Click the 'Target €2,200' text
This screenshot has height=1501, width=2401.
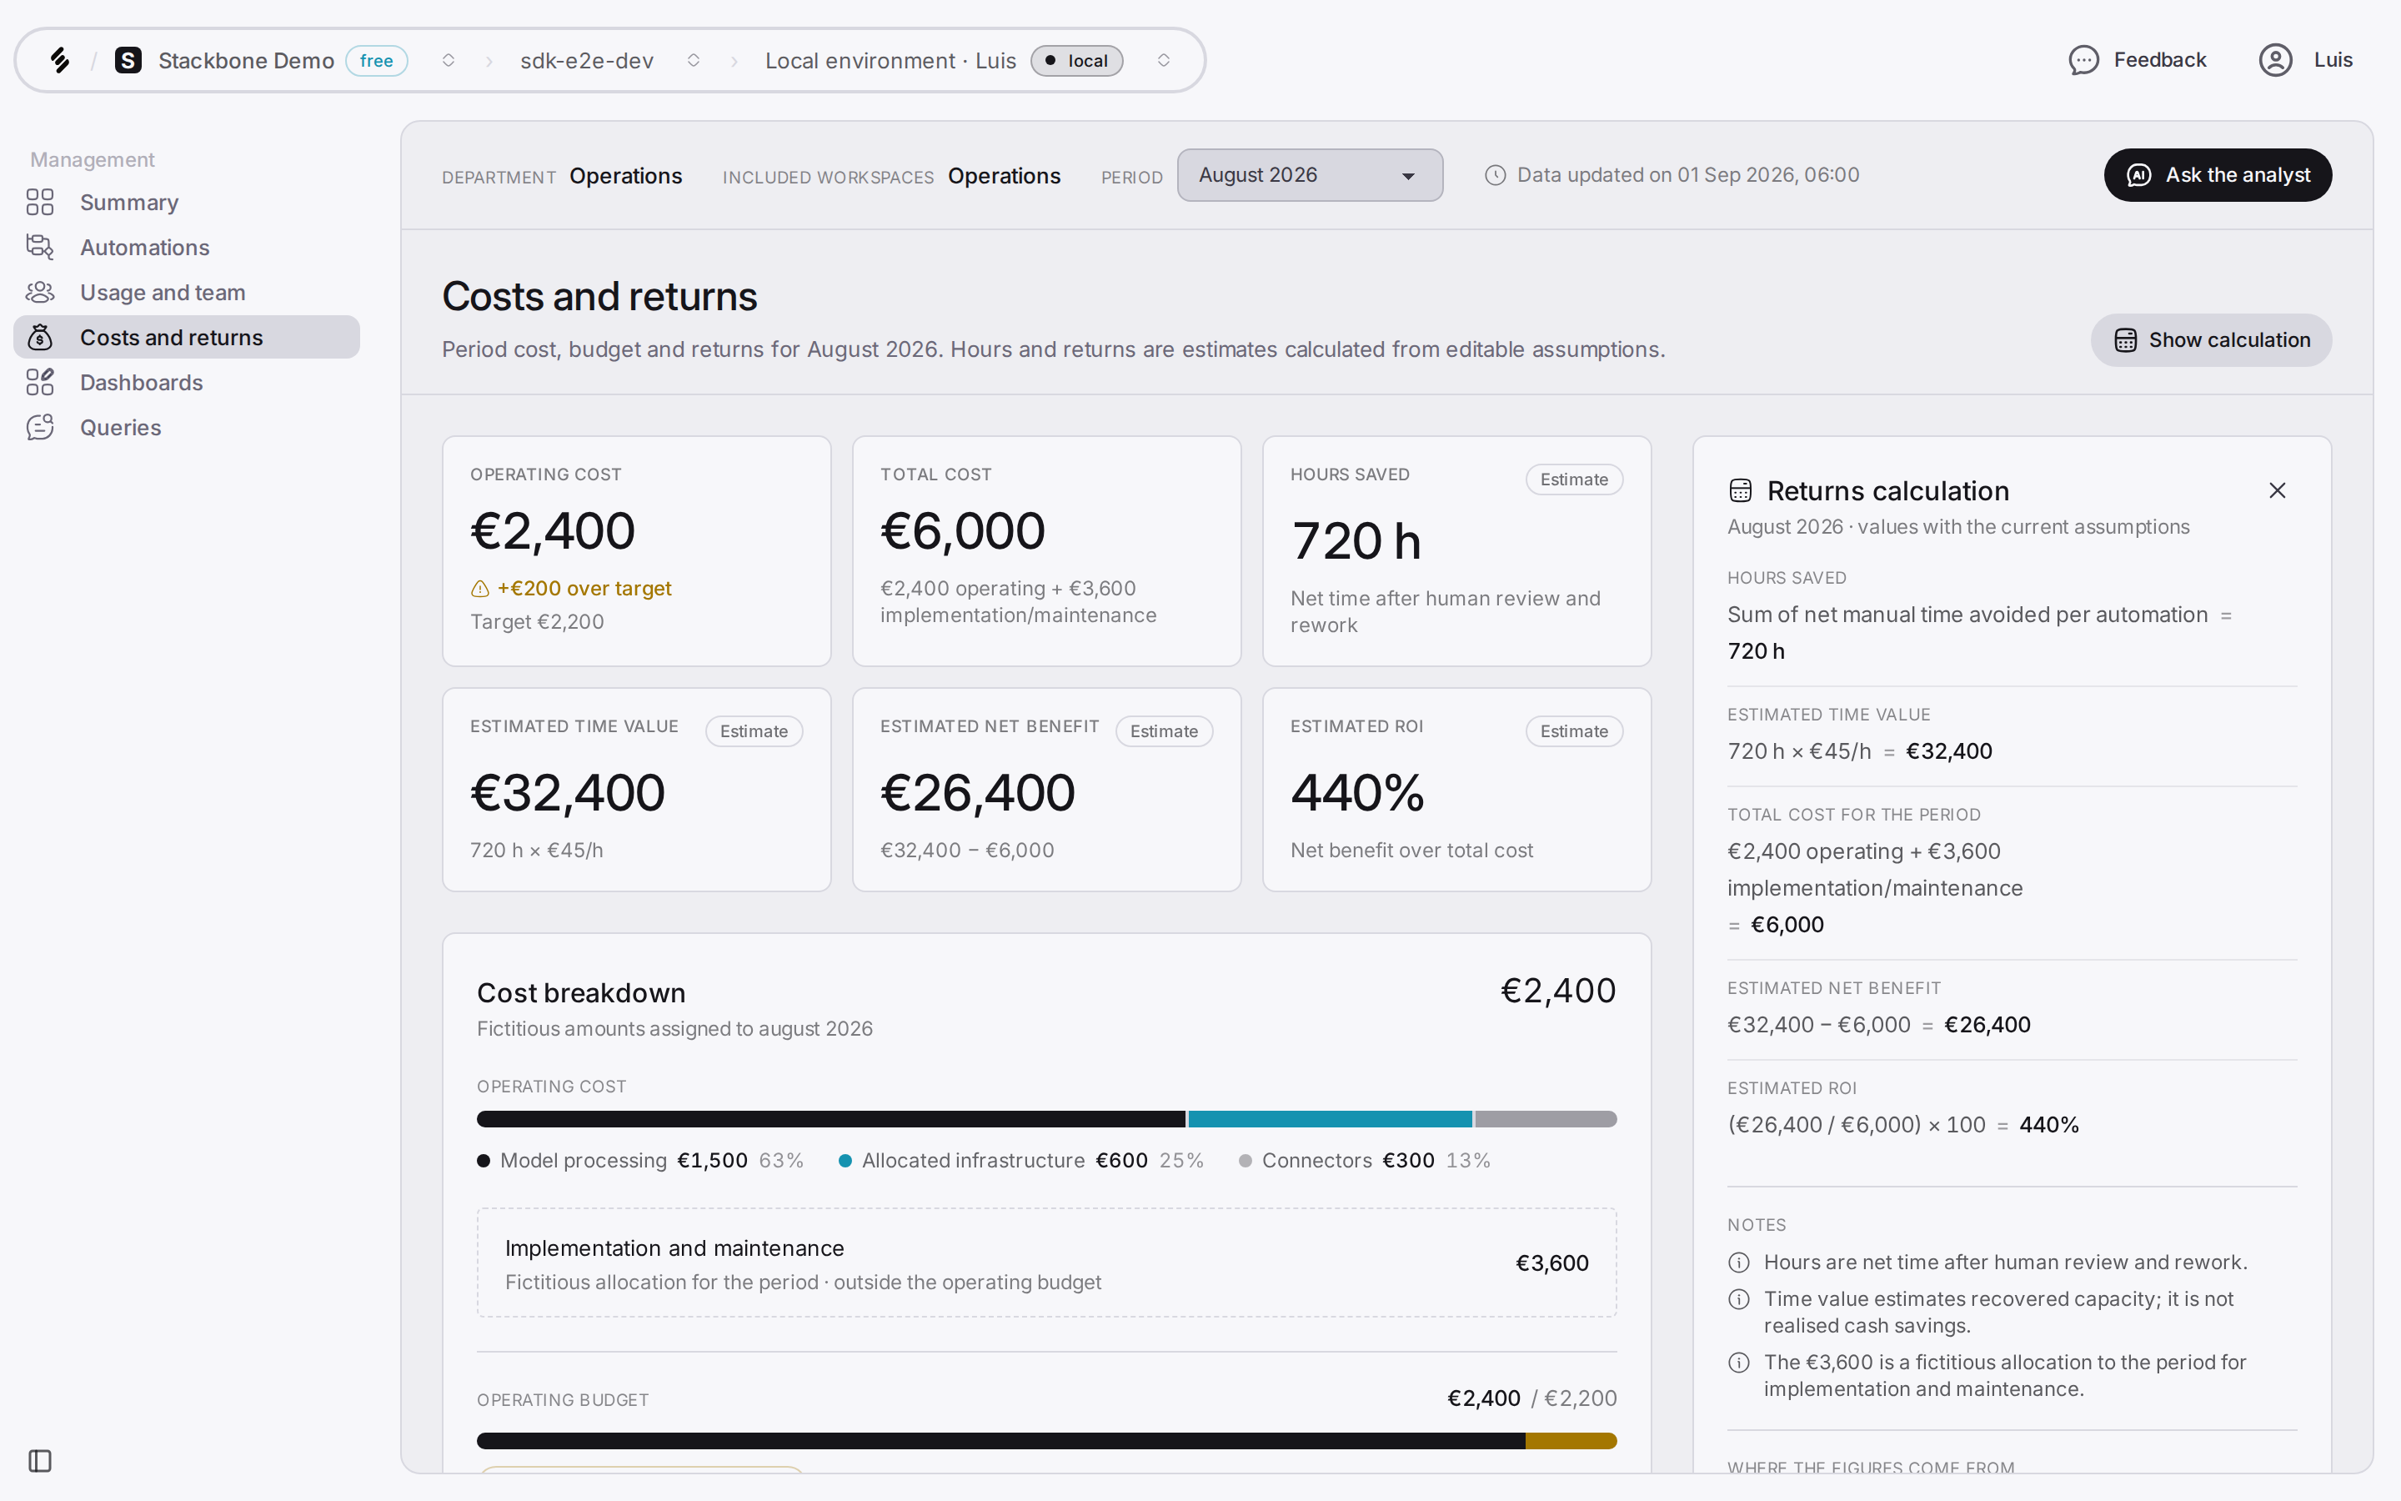point(537,621)
